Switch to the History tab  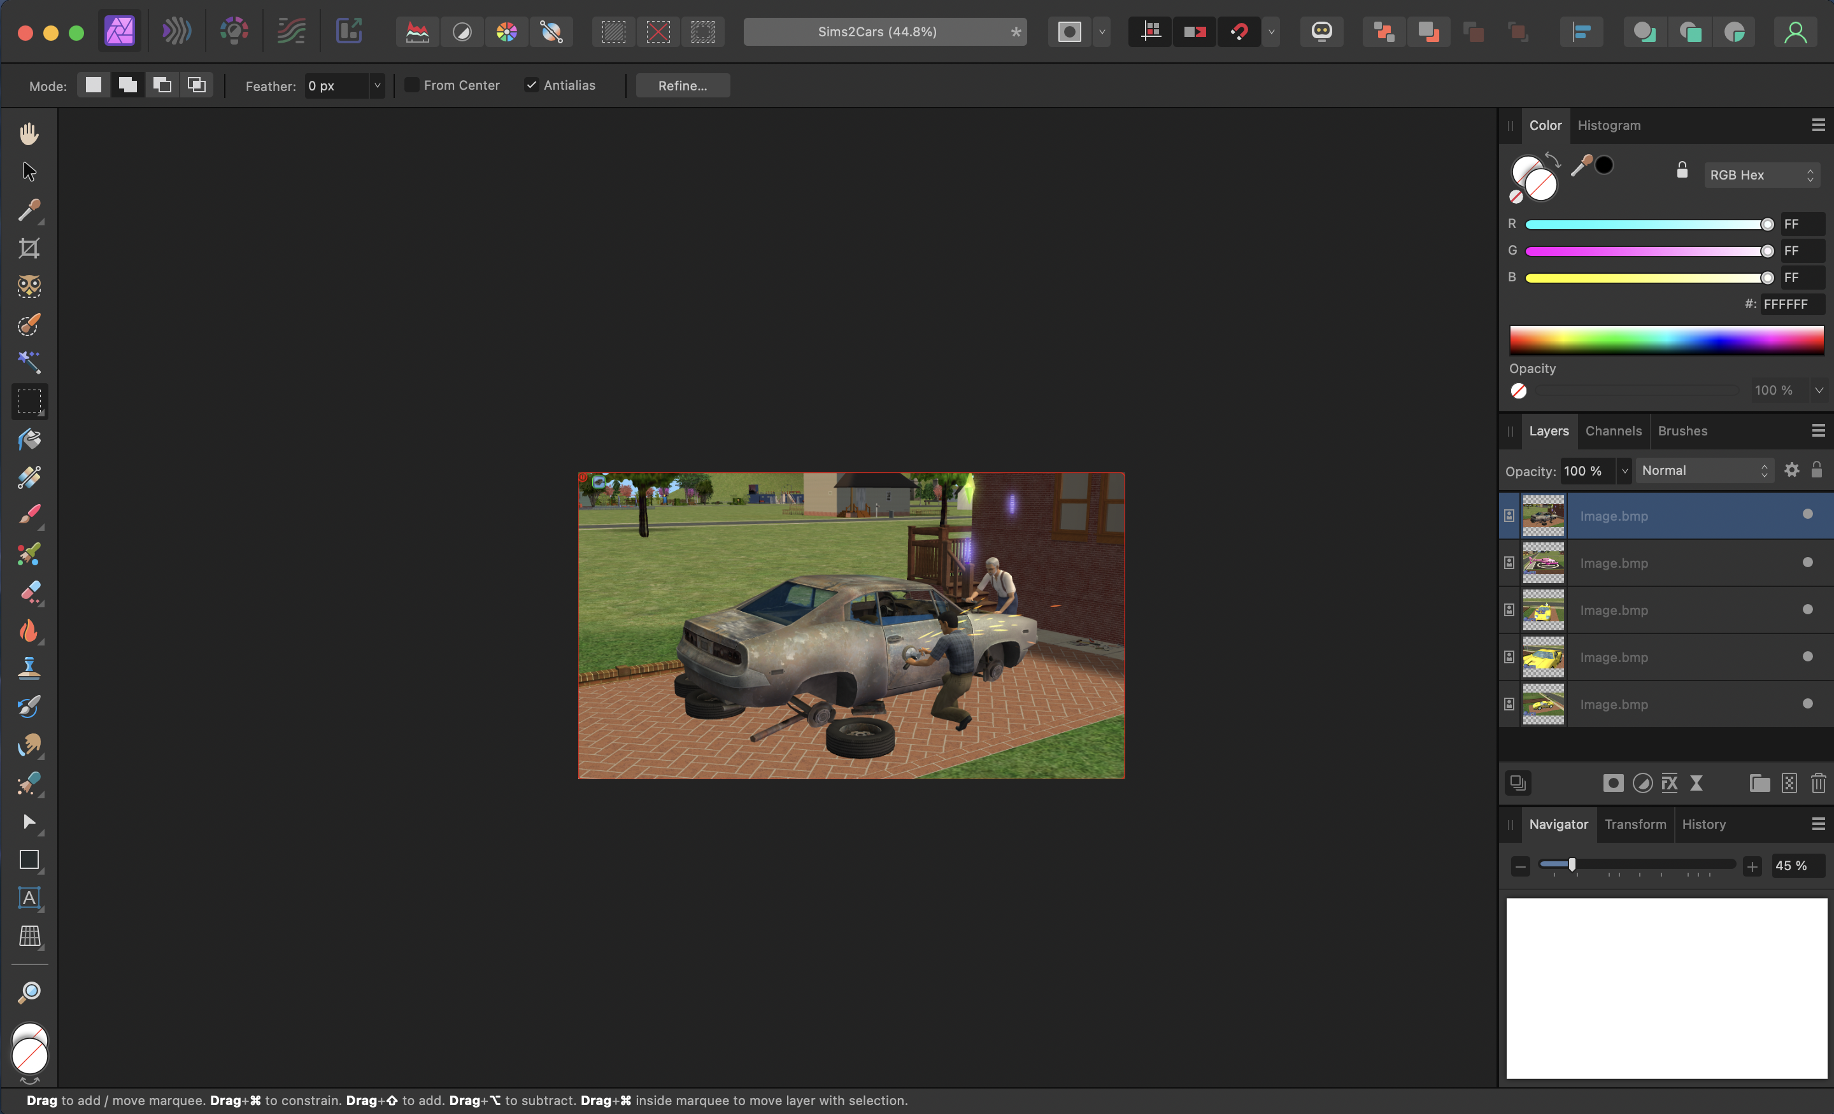click(1703, 824)
